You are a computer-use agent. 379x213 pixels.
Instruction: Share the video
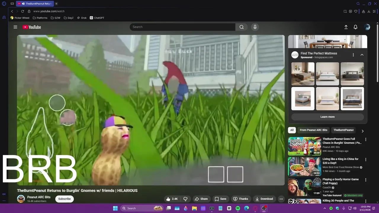pos(201,199)
